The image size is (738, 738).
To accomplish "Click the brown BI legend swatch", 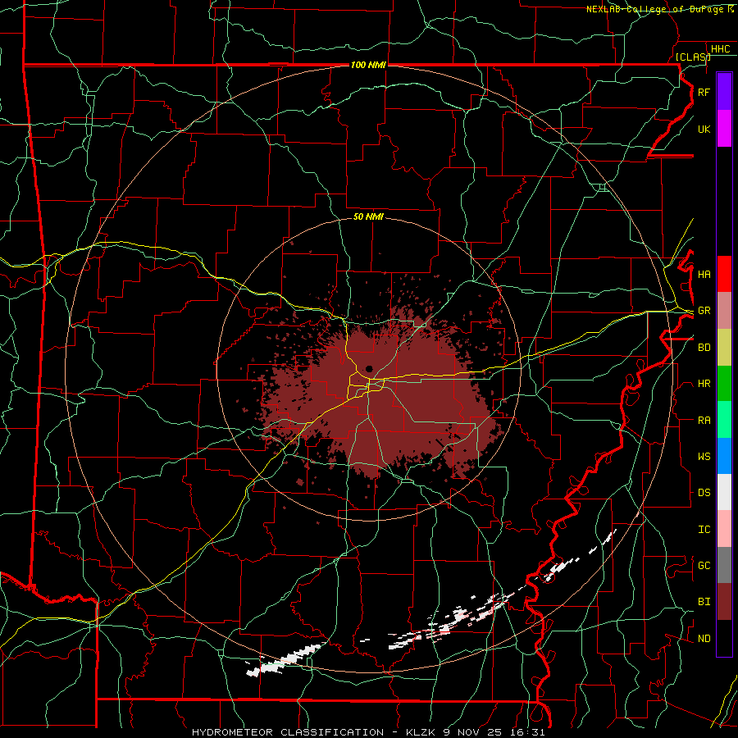I will [x=724, y=602].
